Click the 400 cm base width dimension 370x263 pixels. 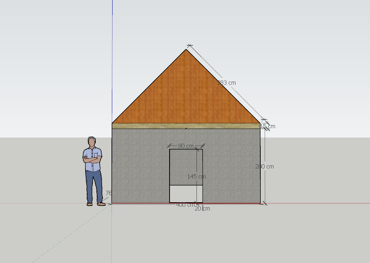coord(185,205)
